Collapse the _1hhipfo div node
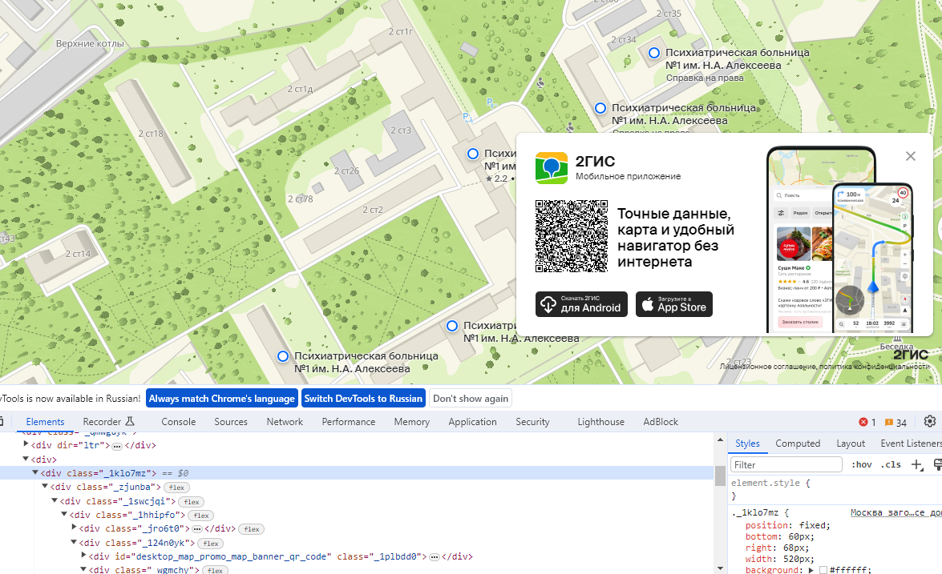Image resolution: width=942 pixels, height=574 pixels. pyautogui.click(x=63, y=514)
